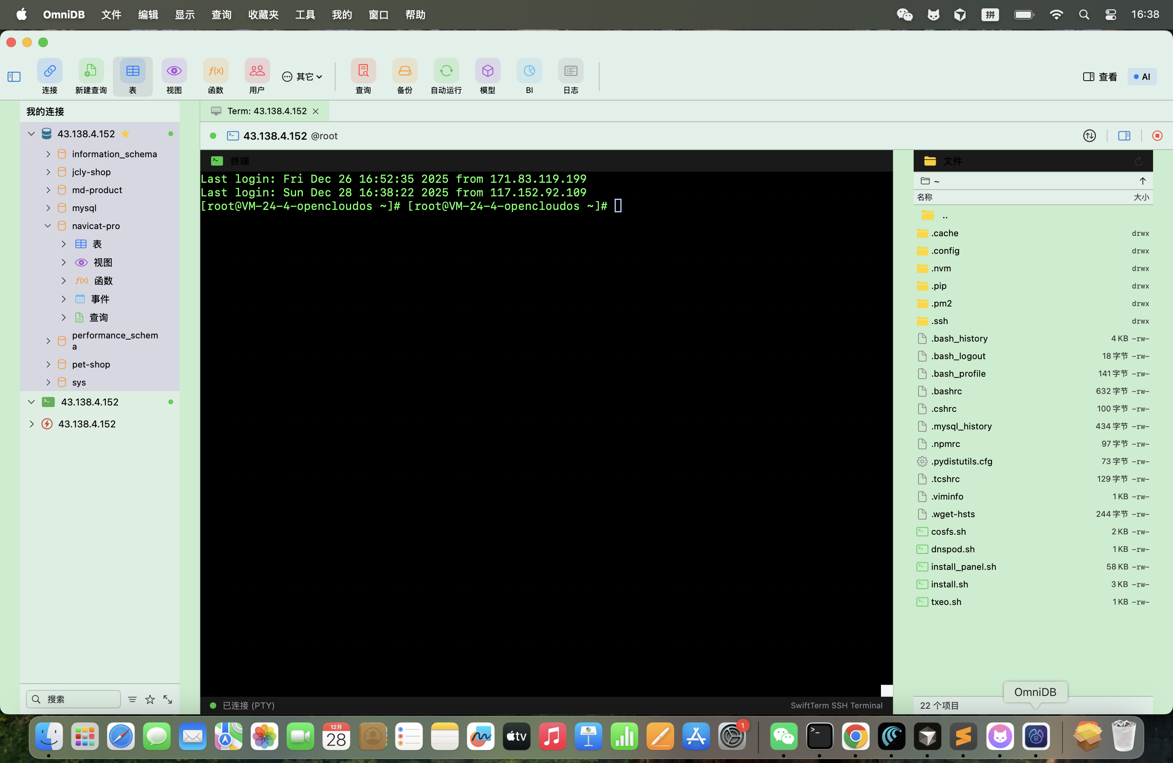Toggle the favorites star filter
1173x763 pixels.
pyautogui.click(x=150, y=699)
